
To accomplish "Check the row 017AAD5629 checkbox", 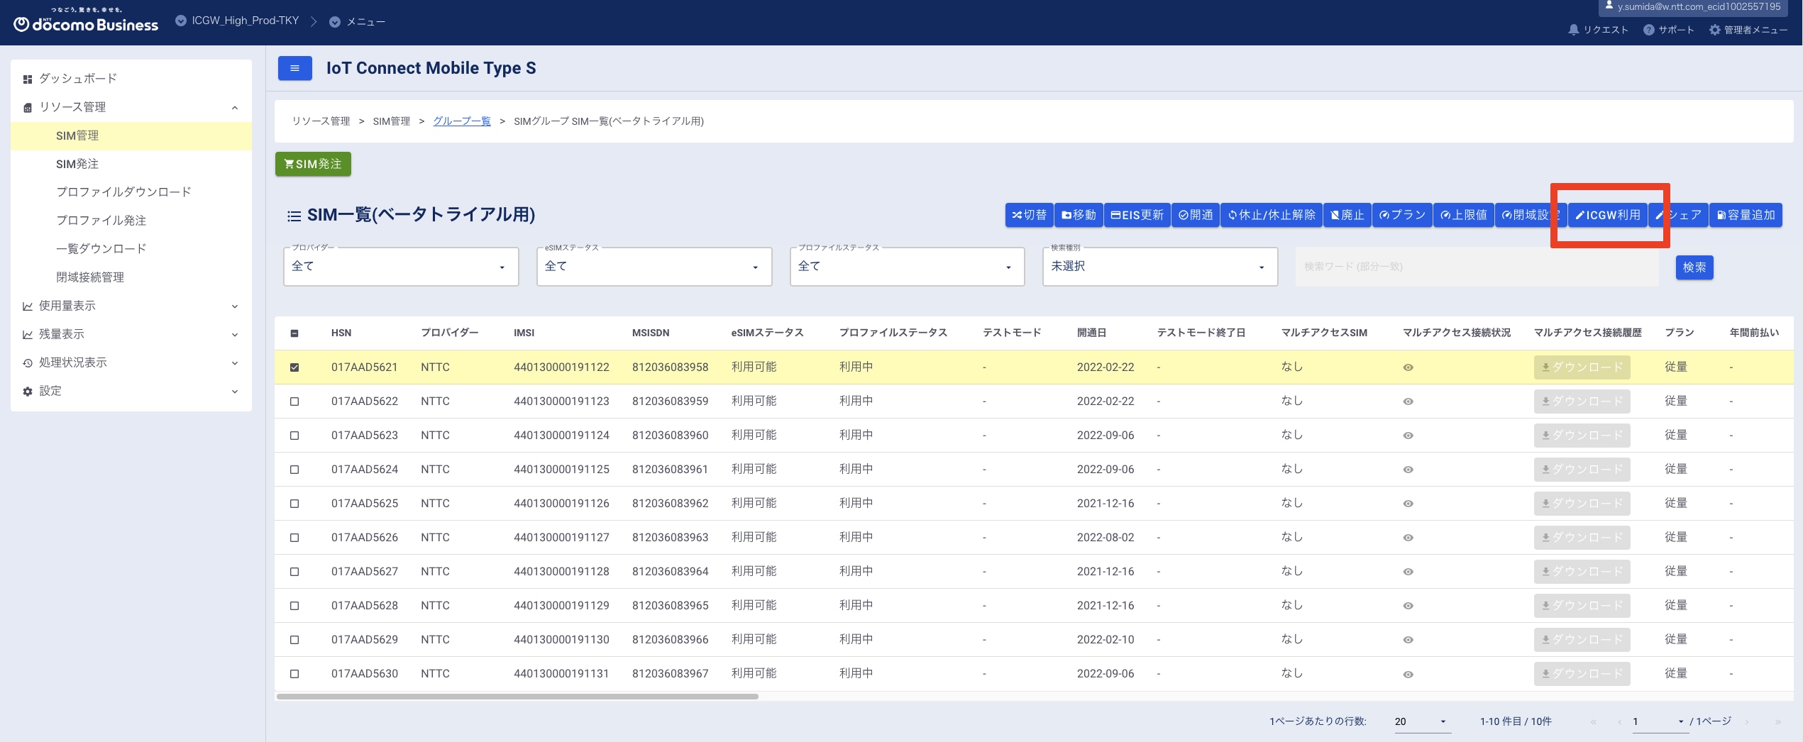I will pos(294,640).
